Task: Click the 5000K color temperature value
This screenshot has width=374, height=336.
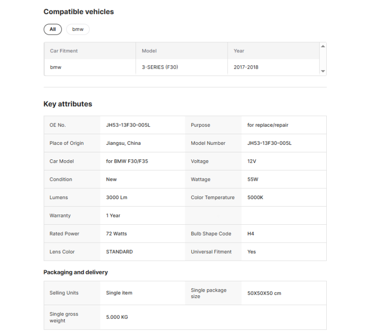Action: [x=255, y=198]
